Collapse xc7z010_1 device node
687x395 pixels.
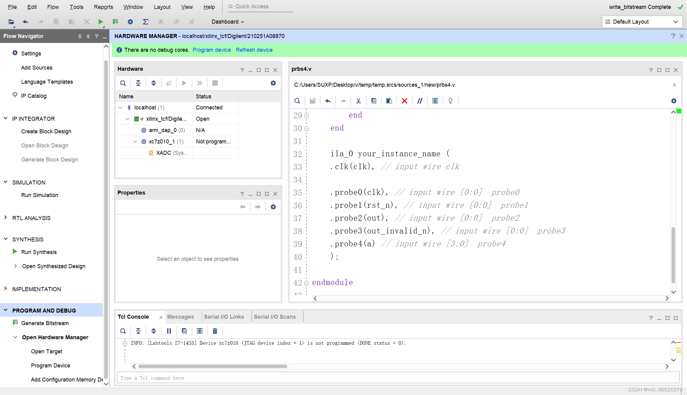click(135, 142)
